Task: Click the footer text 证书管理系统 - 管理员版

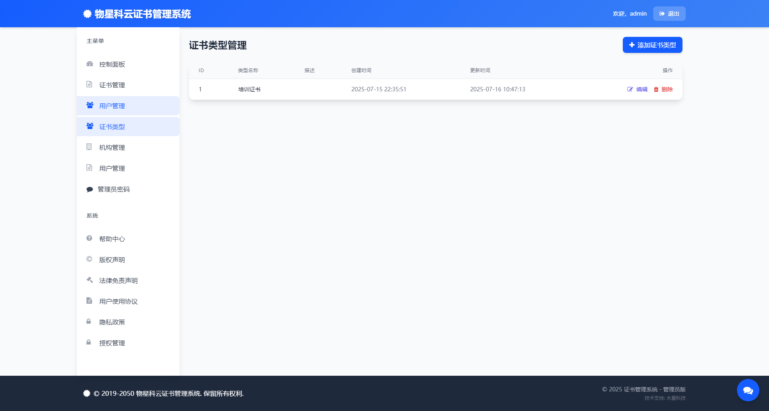Action: pyautogui.click(x=644, y=389)
